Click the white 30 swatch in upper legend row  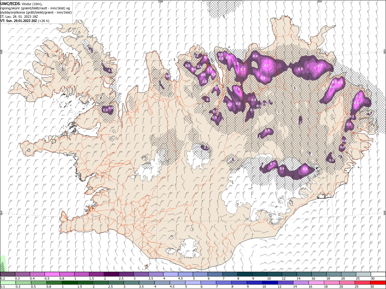coord(378,274)
